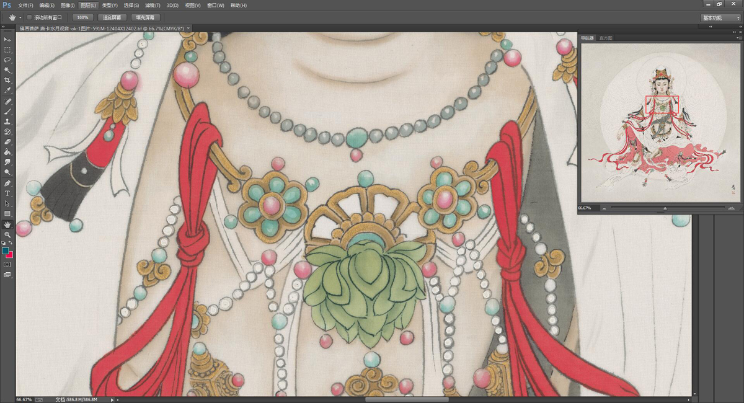Switch to the 直方图 tab
This screenshot has width=744, height=403.
pyautogui.click(x=606, y=38)
